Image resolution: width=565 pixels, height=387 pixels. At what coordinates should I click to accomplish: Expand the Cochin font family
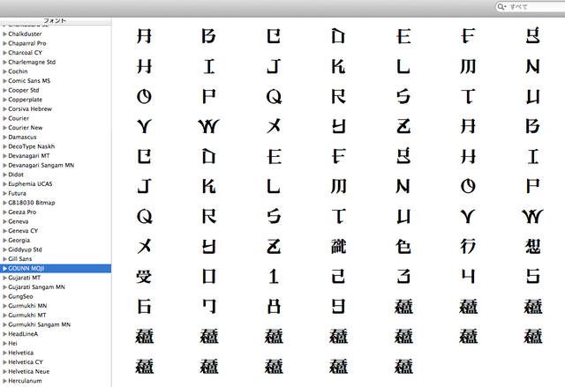pyautogui.click(x=4, y=71)
